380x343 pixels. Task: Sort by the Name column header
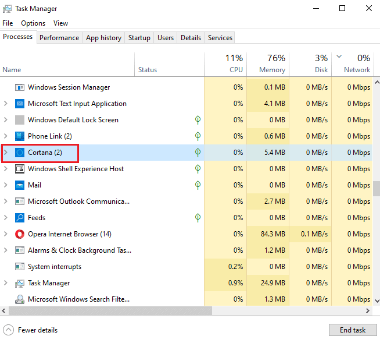(67, 64)
